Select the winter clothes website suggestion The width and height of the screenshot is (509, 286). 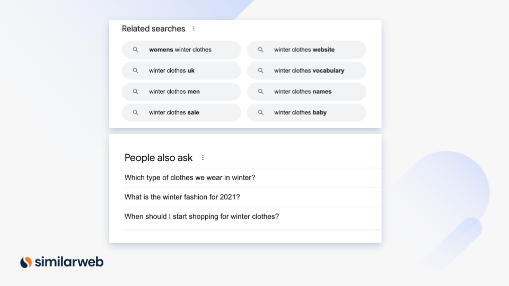pyautogui.click(x=306, y=50)
